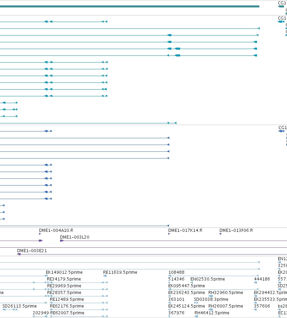This screenshot has width=287, height=318.
Task: Click the RE29969.5prime label
Action: [64, 286]
